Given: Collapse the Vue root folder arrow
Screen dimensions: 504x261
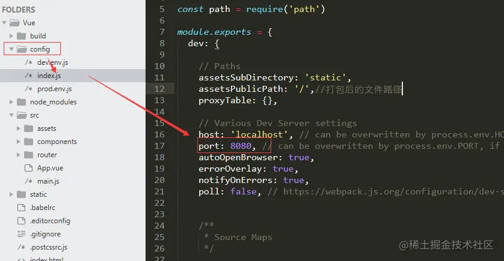Looking at the screenshot, I should (x=4, y=23).
